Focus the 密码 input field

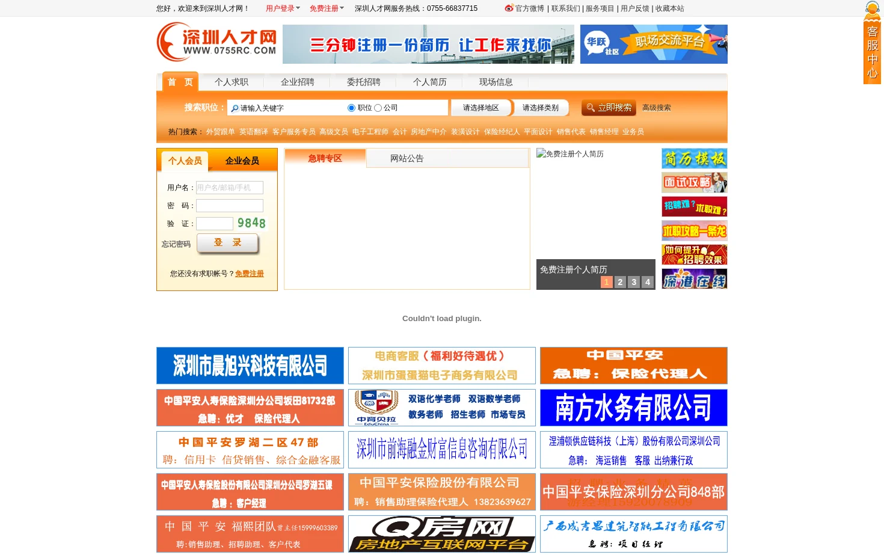[230, 206]
